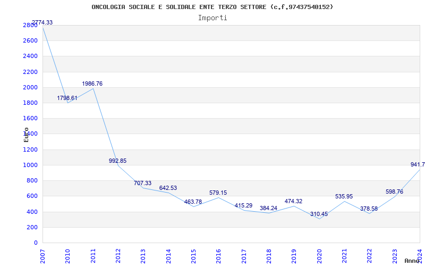Click the data label 463.78
Screen dimensions: 425x266
tap(193, 202)
